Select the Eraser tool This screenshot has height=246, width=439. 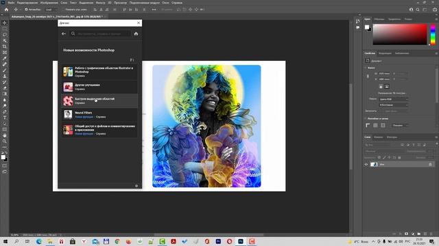[5, 88]
